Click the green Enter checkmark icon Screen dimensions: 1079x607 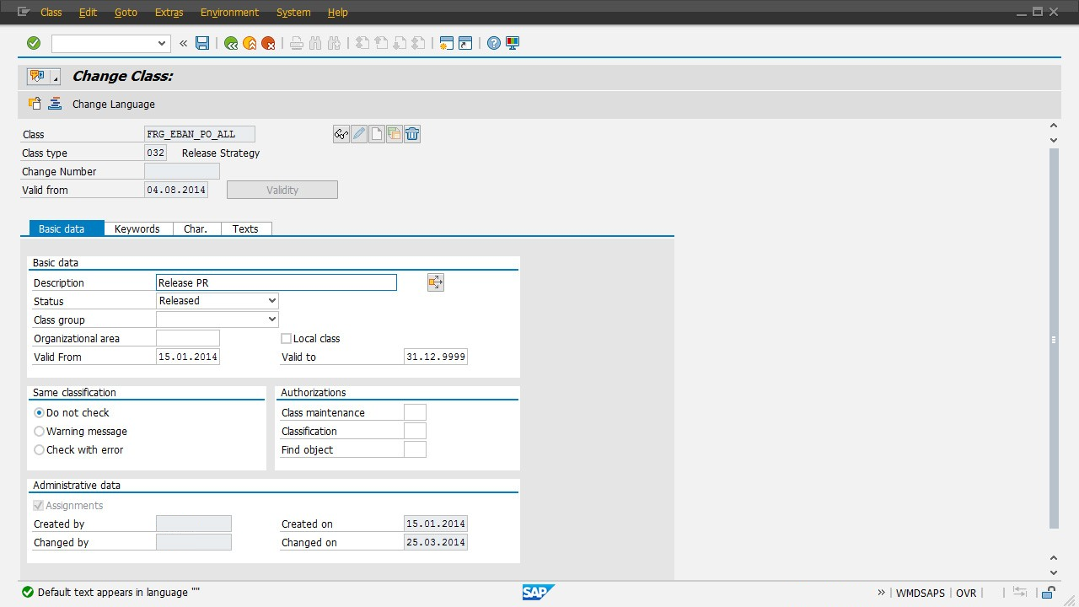point(34,43)
